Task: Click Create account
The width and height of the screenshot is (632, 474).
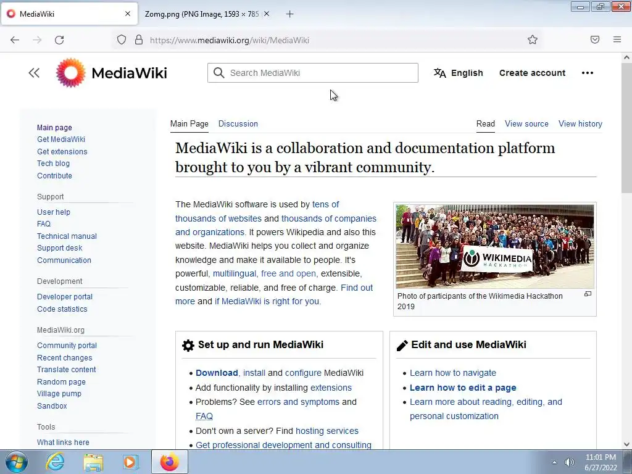Action: 532,73
